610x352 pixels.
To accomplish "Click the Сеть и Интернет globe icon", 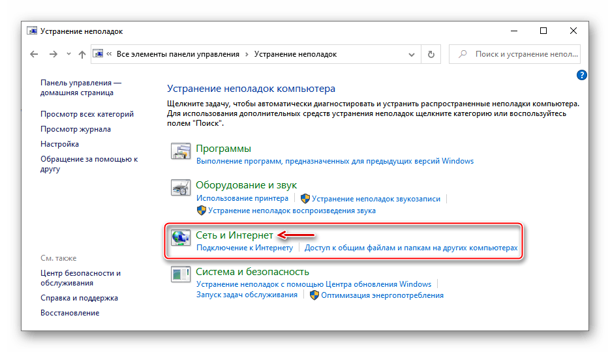I will [181, 237].
